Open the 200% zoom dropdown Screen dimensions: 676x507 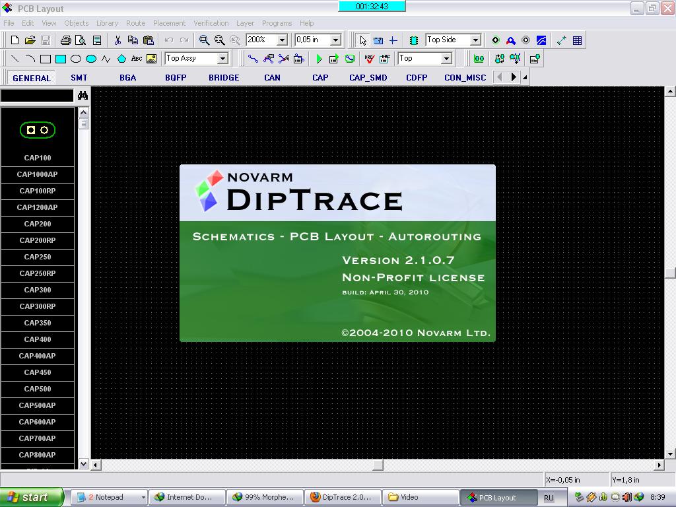282,40
